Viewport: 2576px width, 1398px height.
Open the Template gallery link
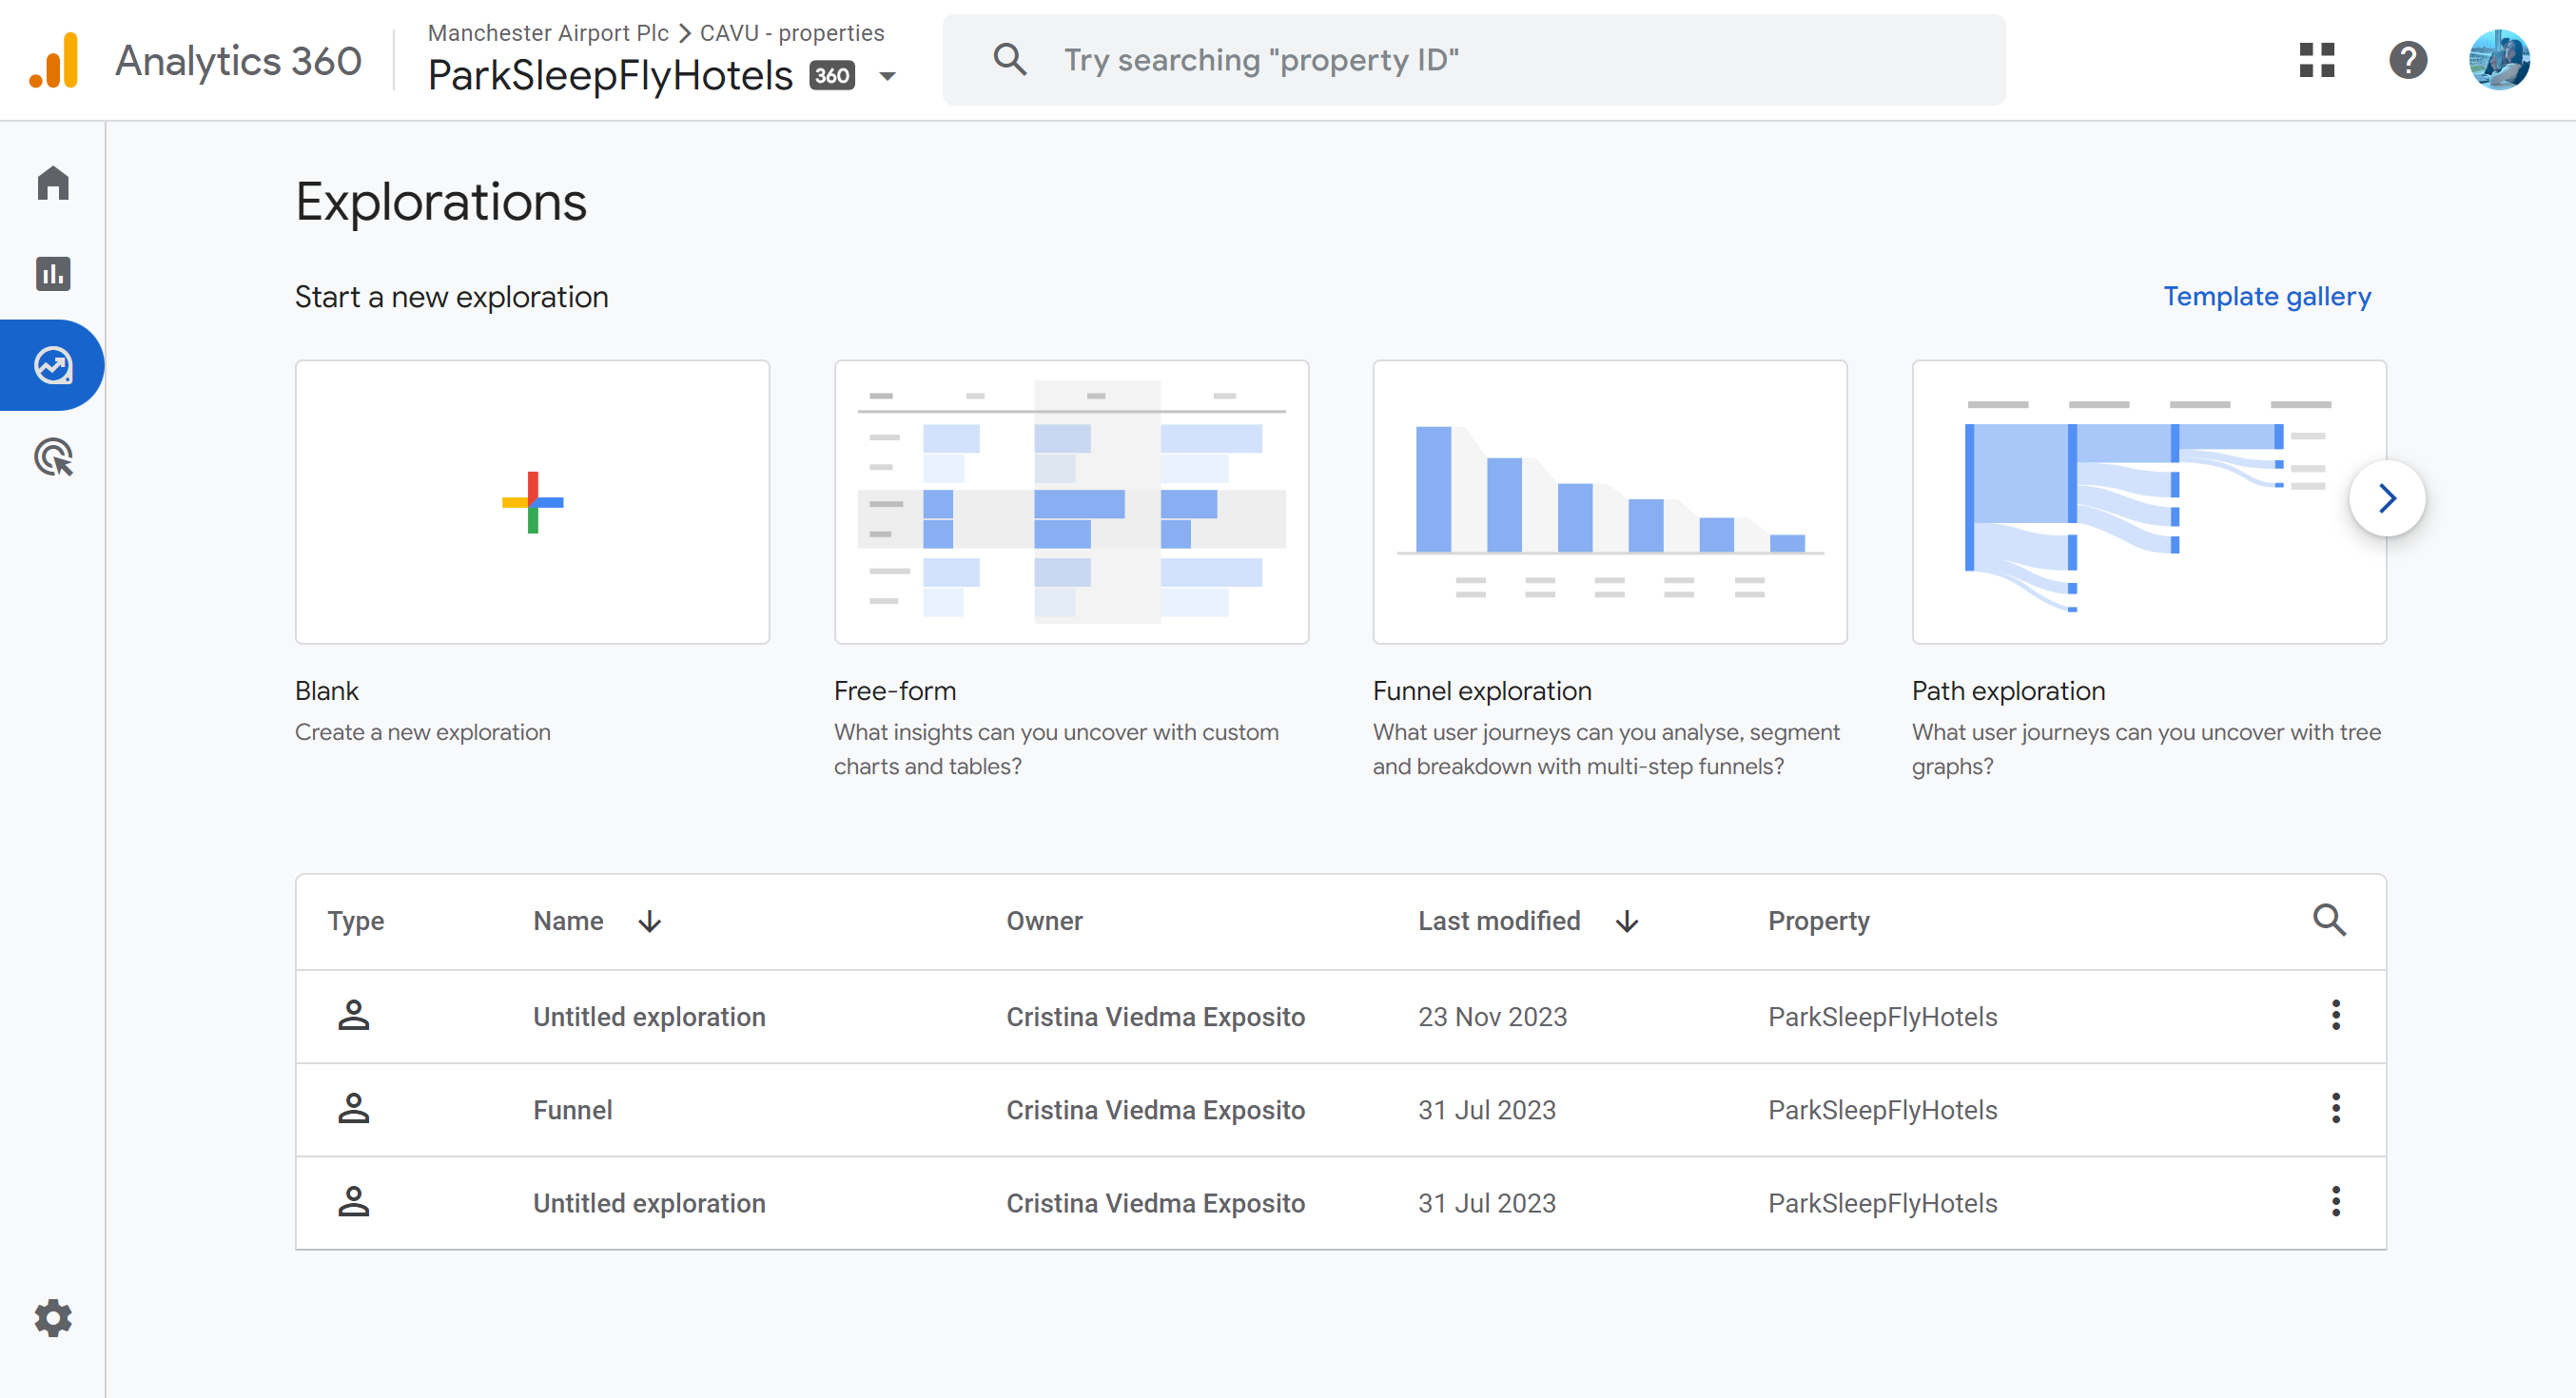pos(2266,296)
